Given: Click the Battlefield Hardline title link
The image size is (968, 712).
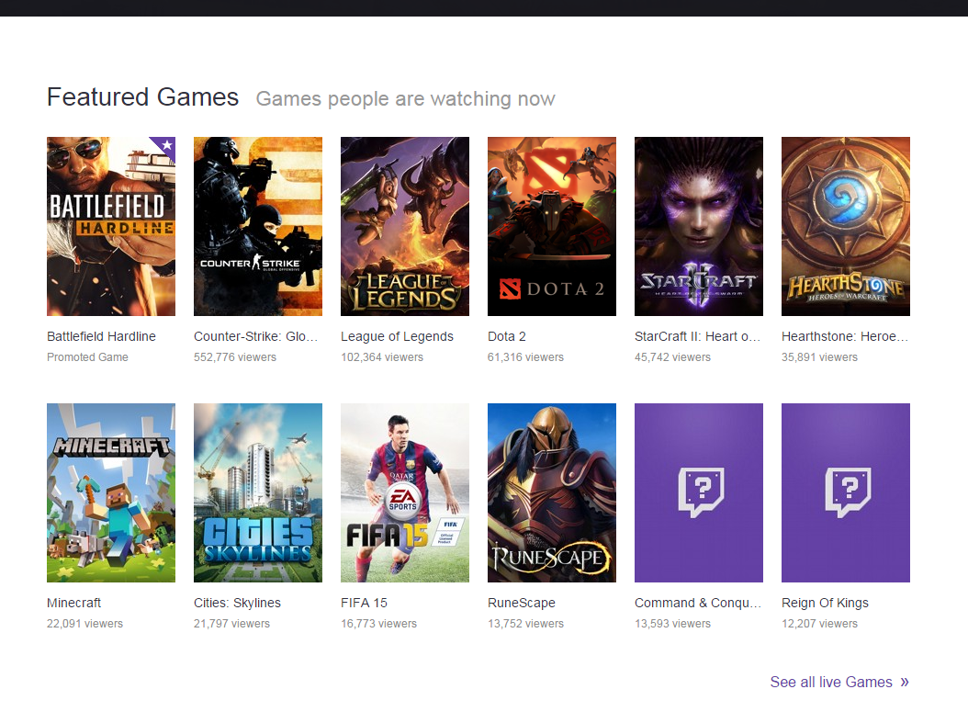Looking at the screenshot, I should coord(101,336).
